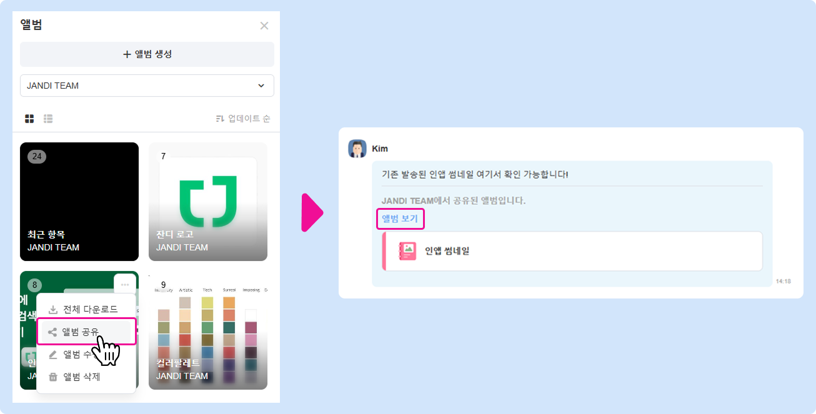Image resolution: width=816 pixels, height=414 pixels.
Task: Open the 업데이트 순 sort option
Action: tap(242, 119)
